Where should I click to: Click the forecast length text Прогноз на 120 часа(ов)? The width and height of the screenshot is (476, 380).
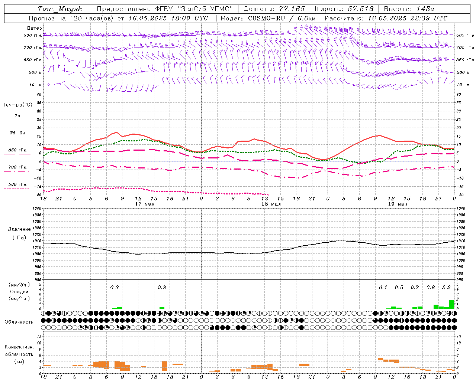71,18
